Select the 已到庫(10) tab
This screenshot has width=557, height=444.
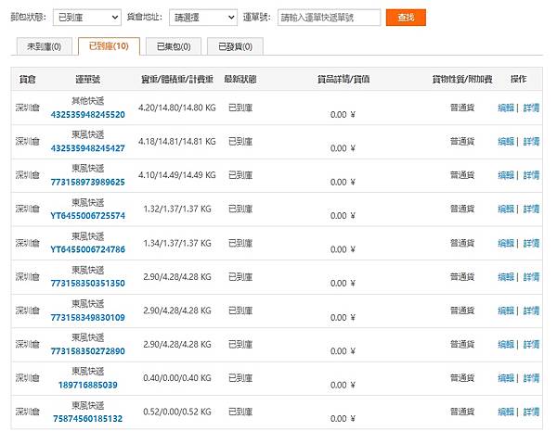click(109, 46)
